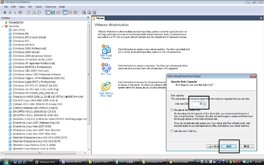264x165 pixels.
Task: Open the Team menu
Action: tap(39, 7)
